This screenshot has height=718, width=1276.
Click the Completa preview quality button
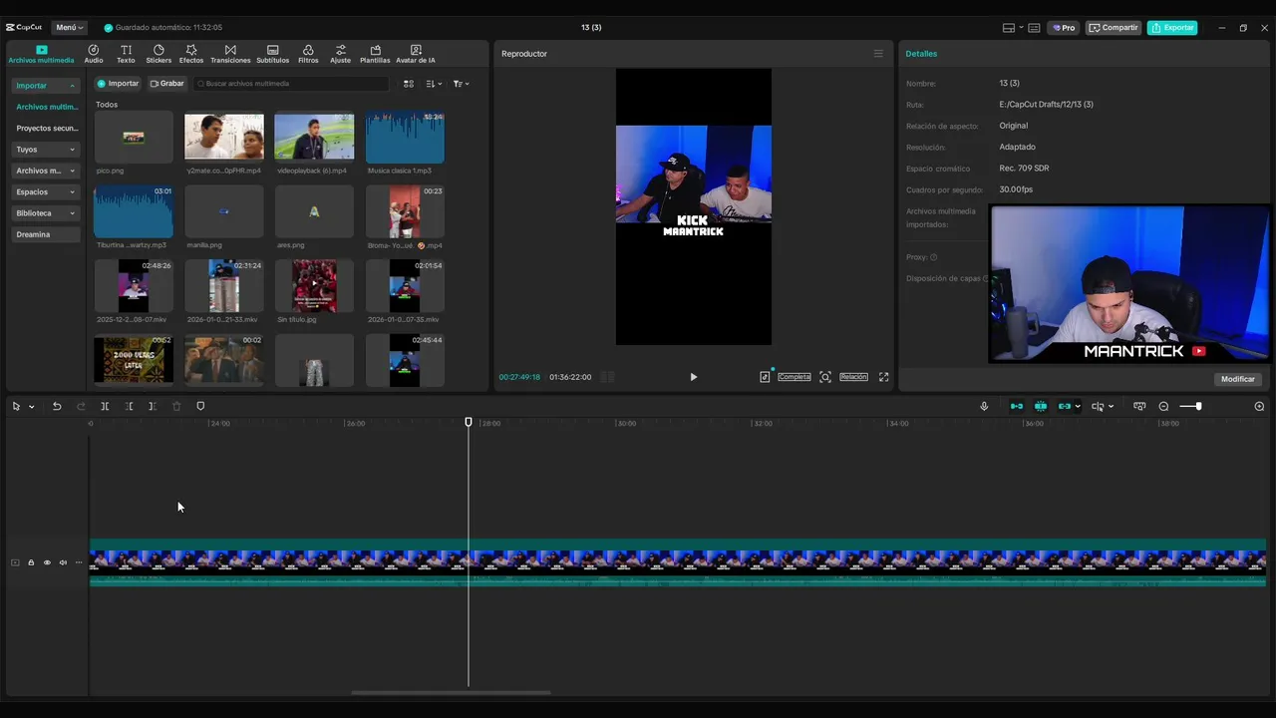795,377
